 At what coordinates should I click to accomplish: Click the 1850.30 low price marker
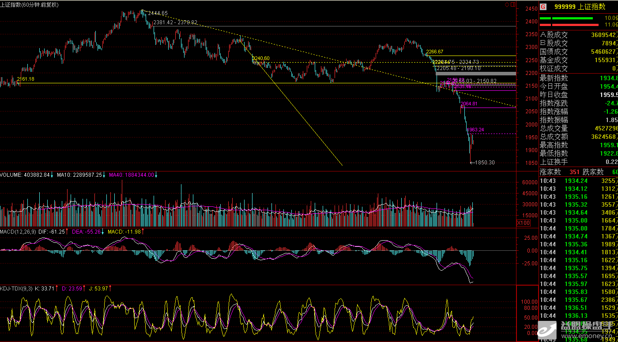(x=484, y=163)
